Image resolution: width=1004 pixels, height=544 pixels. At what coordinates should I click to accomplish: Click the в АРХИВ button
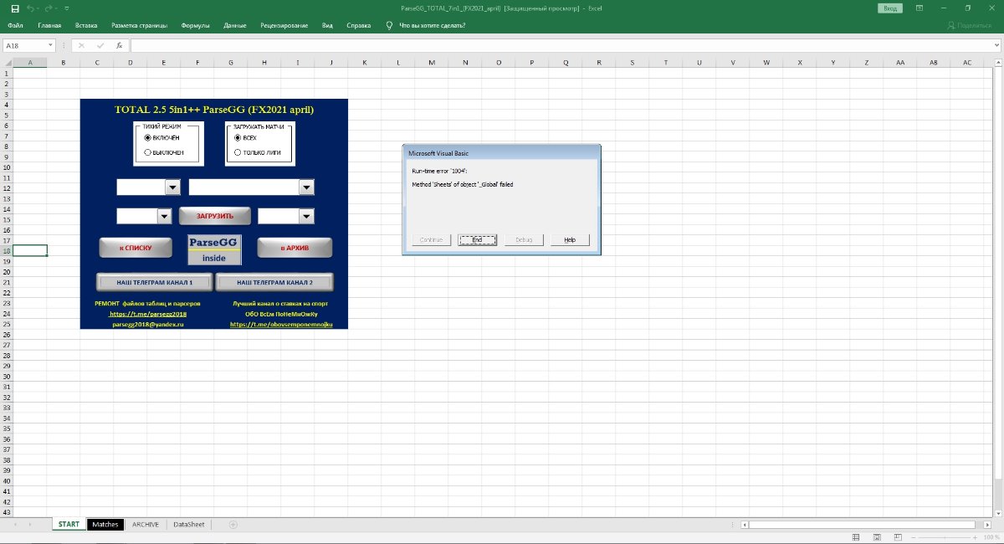click(x=295, y=248)
